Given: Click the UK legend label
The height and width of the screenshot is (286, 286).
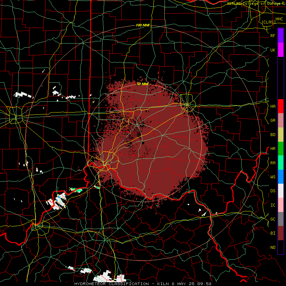Looking at the screenshot, I should click(x=273, y=50).
